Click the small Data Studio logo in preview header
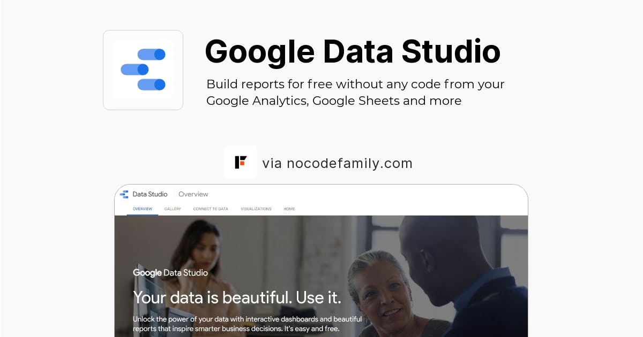 [x=124, y=194]
